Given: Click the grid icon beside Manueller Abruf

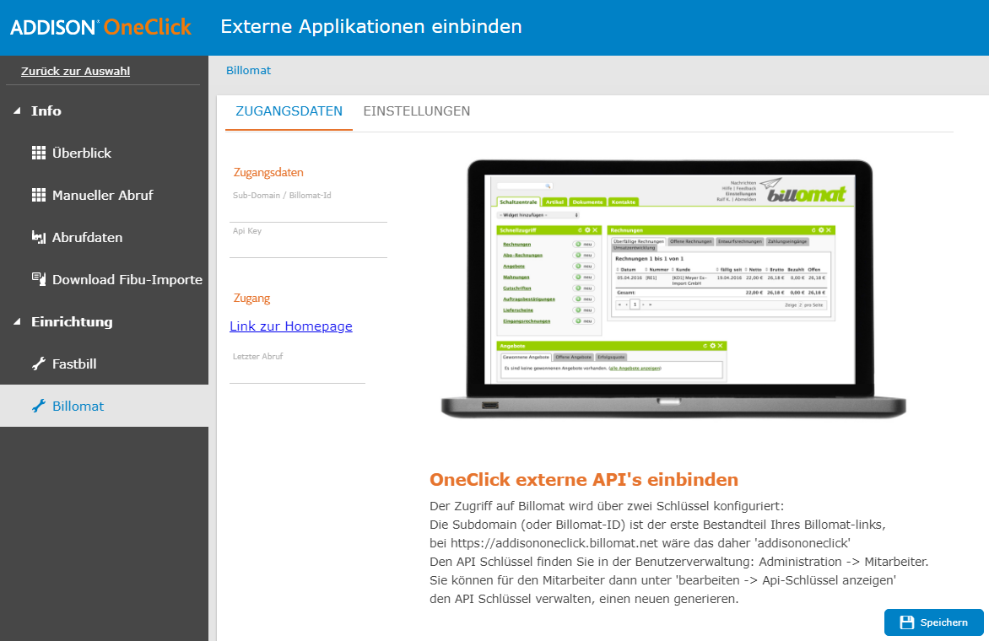Looking at the screenshot, I should point(39,196).
